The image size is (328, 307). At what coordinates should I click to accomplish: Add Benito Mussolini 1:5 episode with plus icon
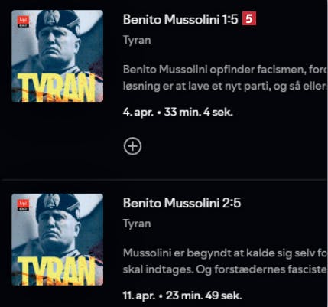132,146
